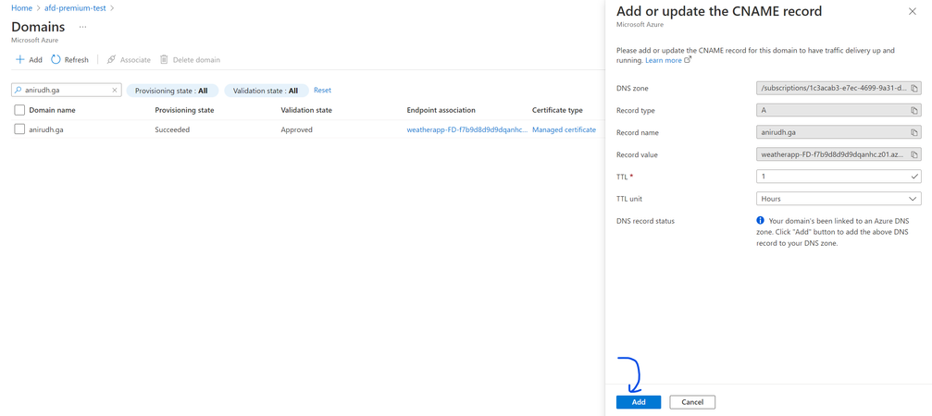
Task: Click the blue Add button
Action: 639,402
